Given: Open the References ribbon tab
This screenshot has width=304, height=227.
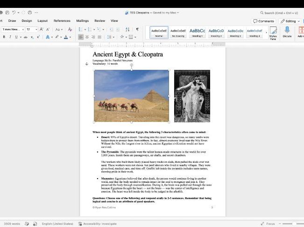Looking at the screenshot, I should 62,20.
